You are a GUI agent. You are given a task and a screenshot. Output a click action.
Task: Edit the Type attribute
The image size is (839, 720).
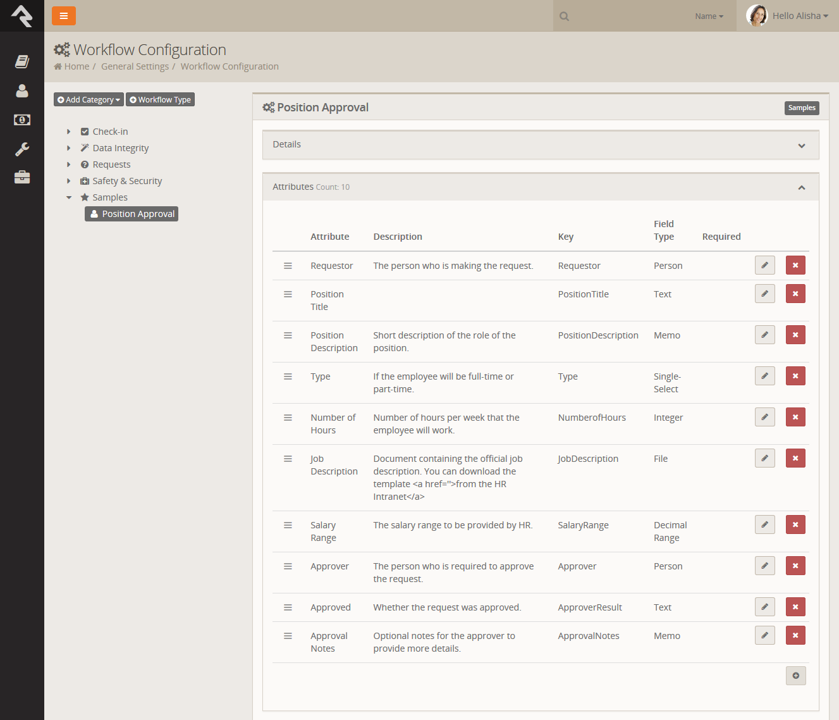click(x=765, y=376)
